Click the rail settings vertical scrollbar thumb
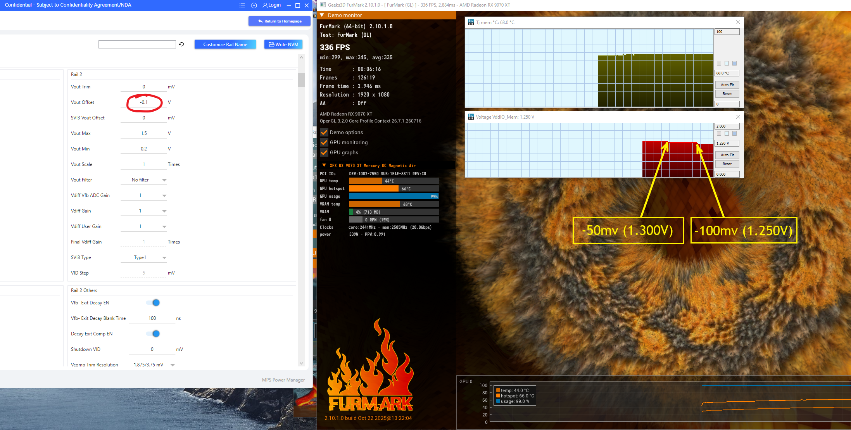 (301, 80)
